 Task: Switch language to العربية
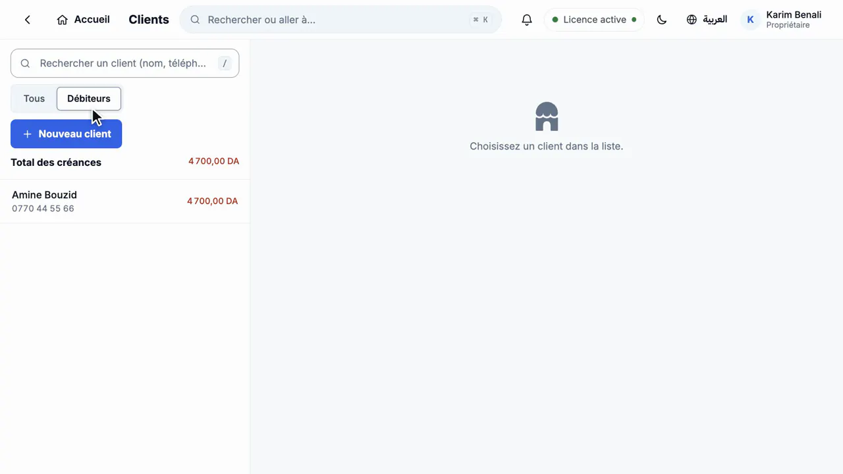click(x=707, y=20)
